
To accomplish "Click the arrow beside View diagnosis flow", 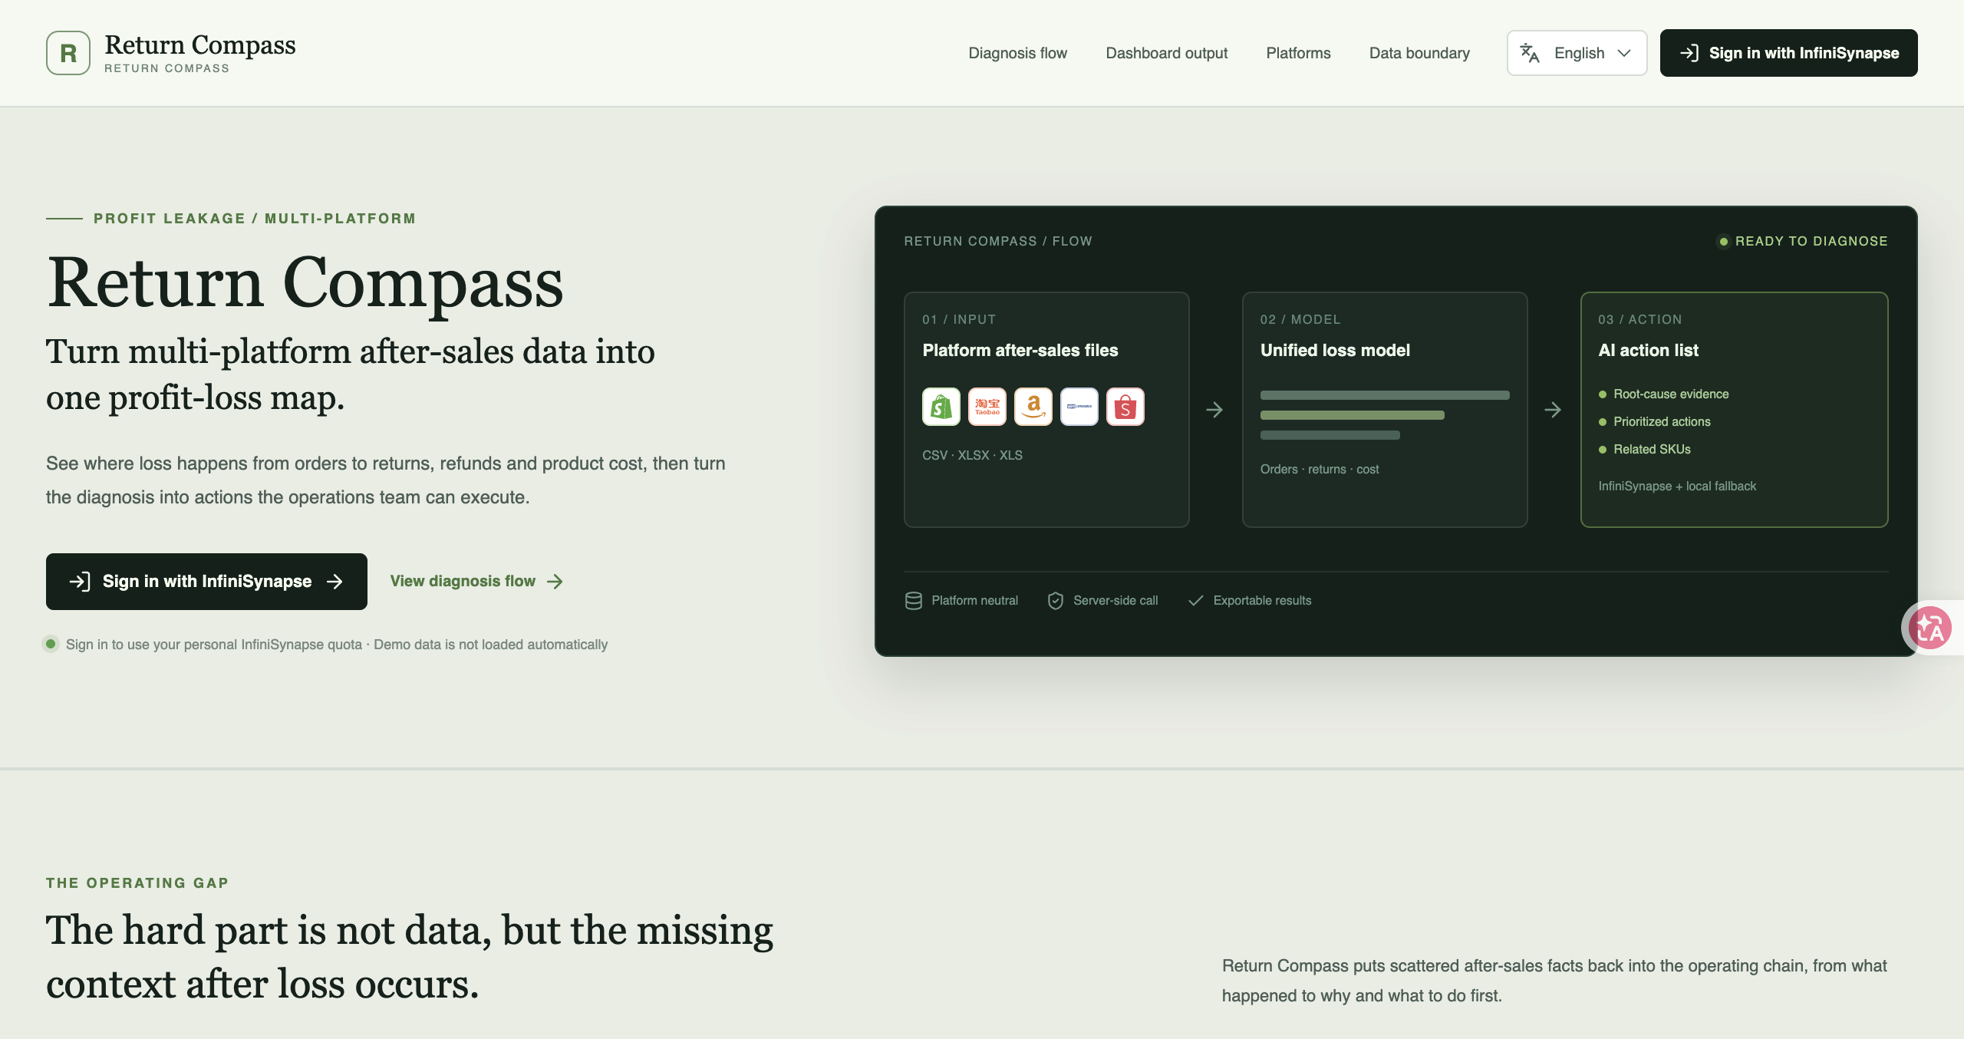I will tap(555, 582).
